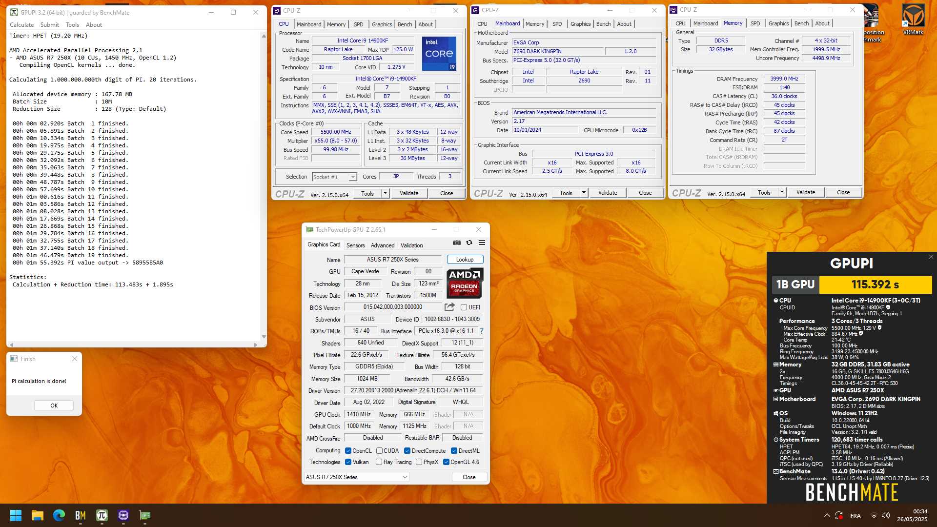Launch Microsoft Edge from the taskbar

(x=59, y=515)
